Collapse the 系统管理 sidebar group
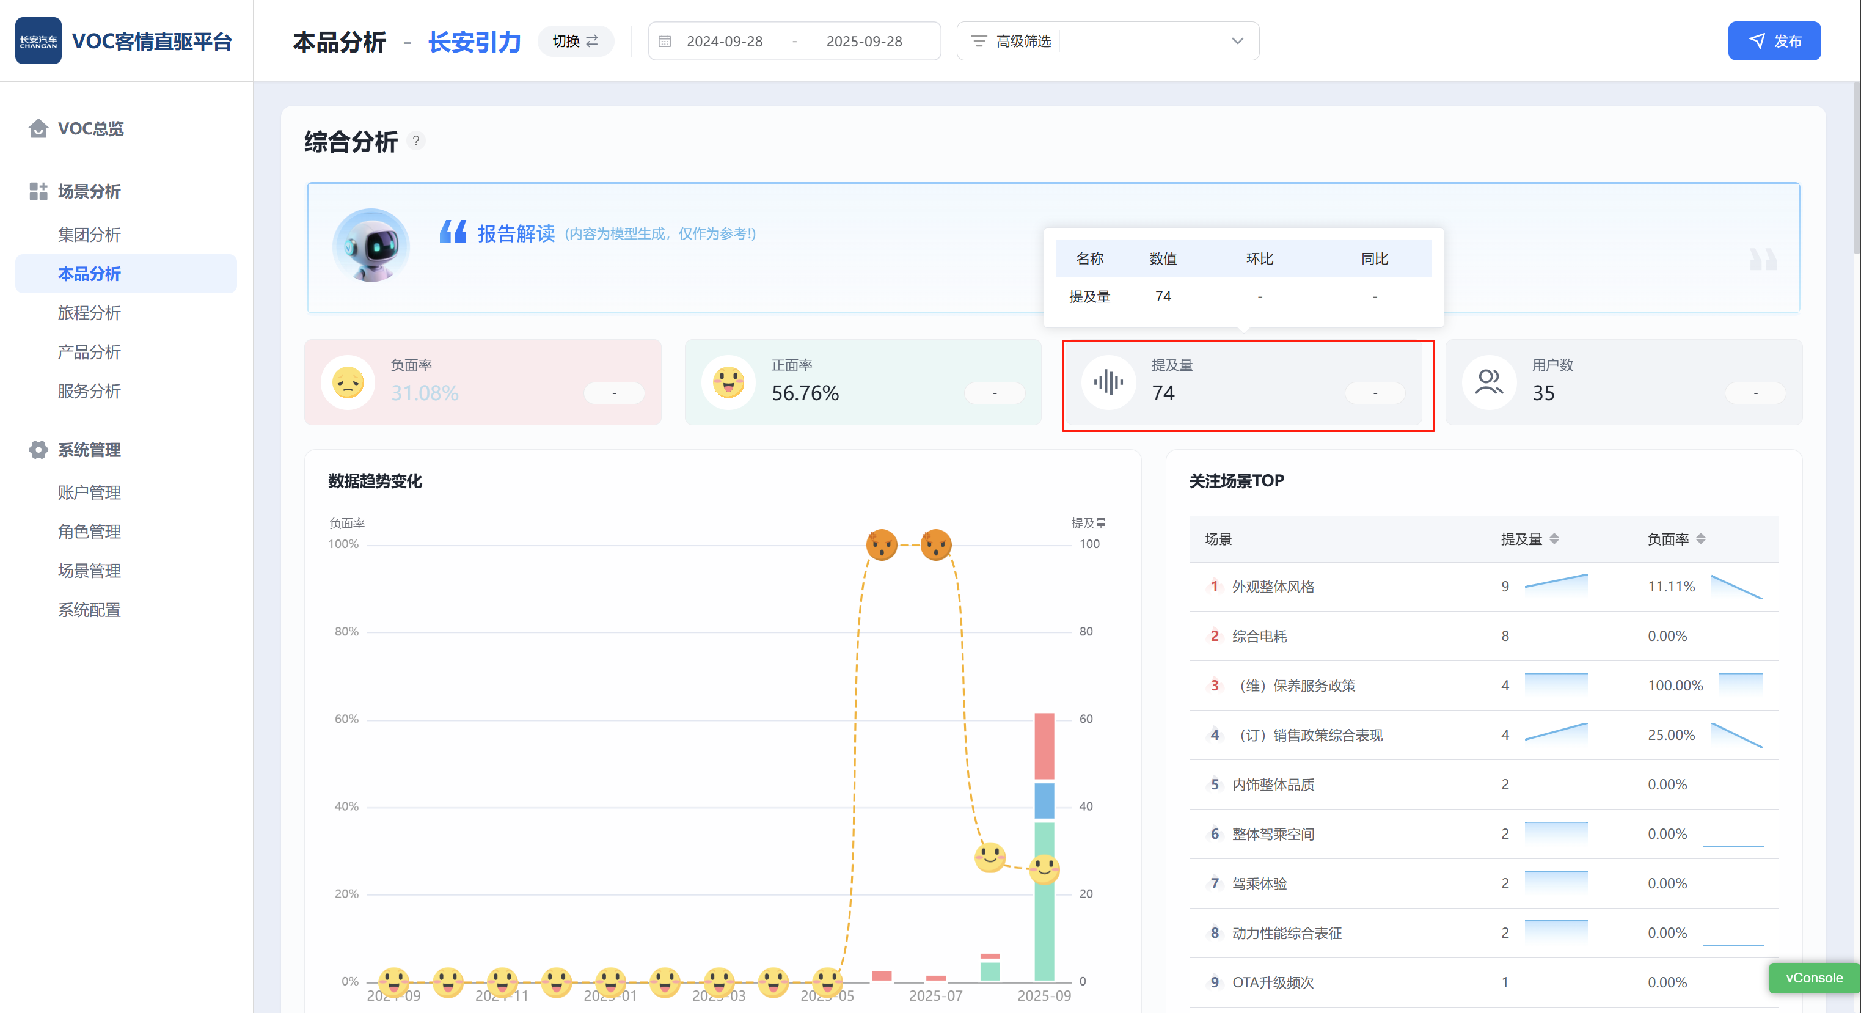This screenshot has height=1013, width=1861. [x=89, y=450]
